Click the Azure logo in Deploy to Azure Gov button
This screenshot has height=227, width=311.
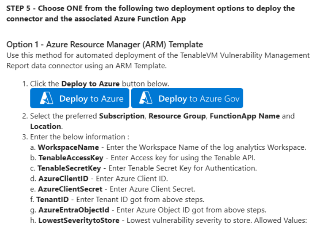tap(146, 99)
